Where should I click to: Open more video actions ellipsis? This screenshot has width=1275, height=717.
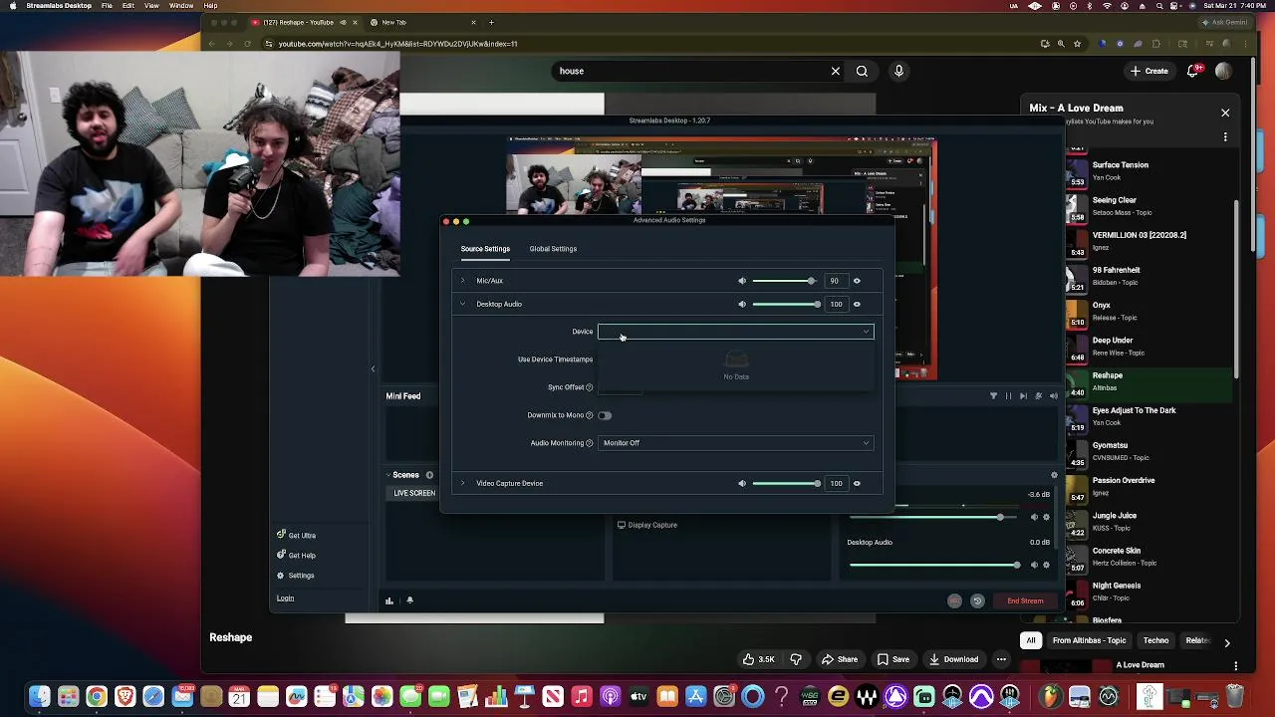point(1002,659)
